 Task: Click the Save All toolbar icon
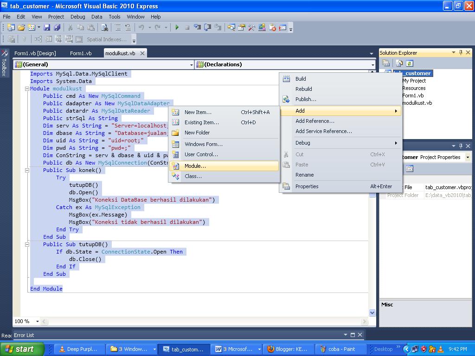[57, 27]
